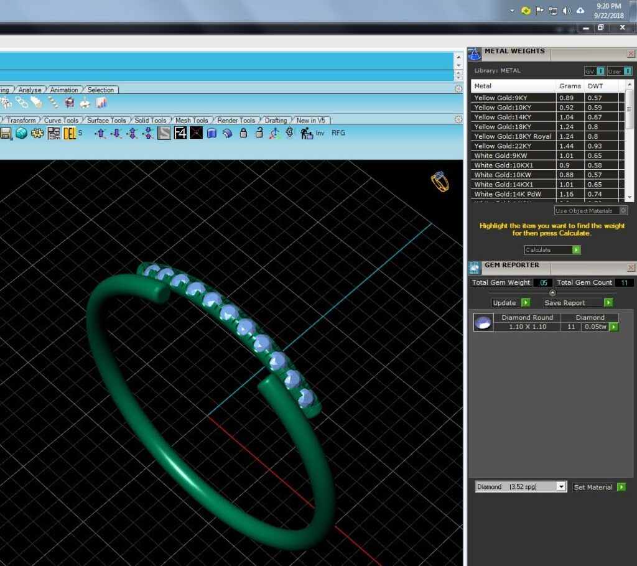The width and height of the screenshot is (637, 566).
Task: Click the blue cylinder solid icon
Action: click(x=212, y=133)
